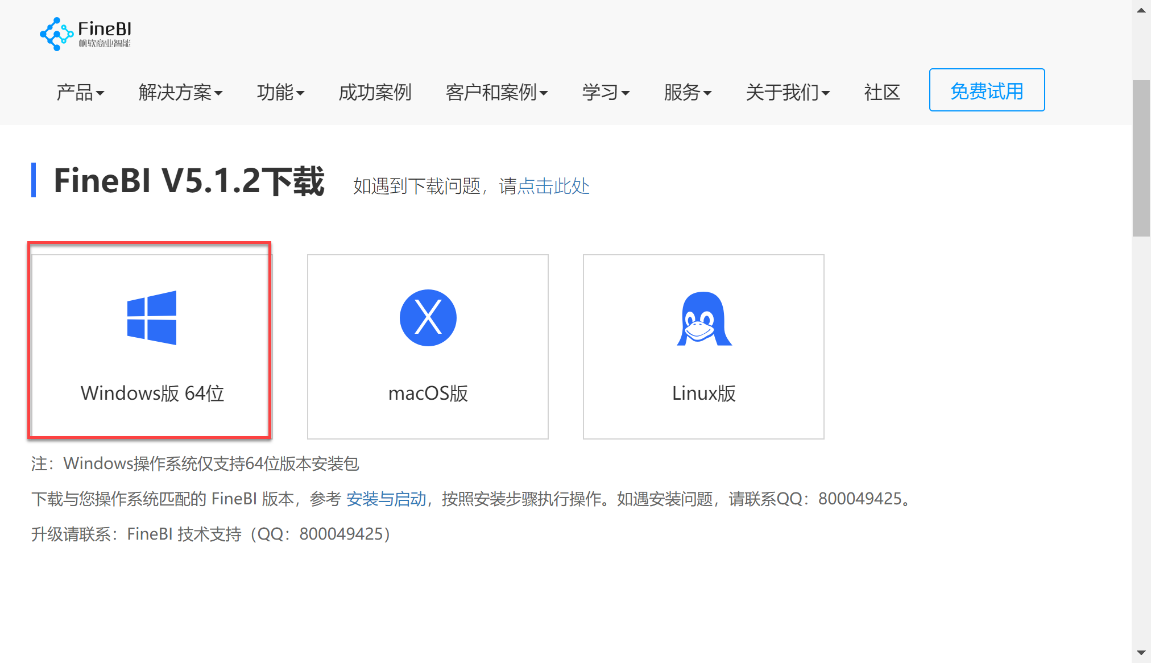Open the 功能 dropdown menu
This screenshot has width=1151, height=663.
(280, 92)
